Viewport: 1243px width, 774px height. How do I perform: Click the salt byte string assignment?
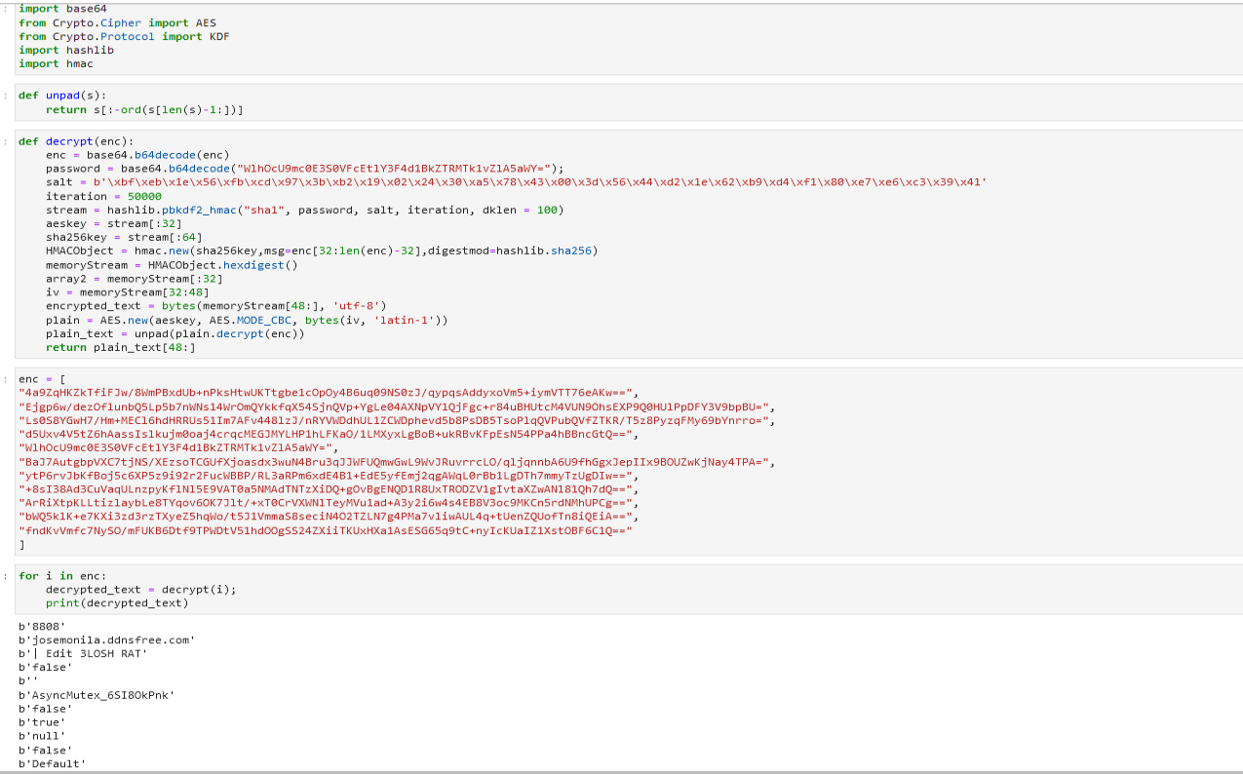tap(292, 182)
